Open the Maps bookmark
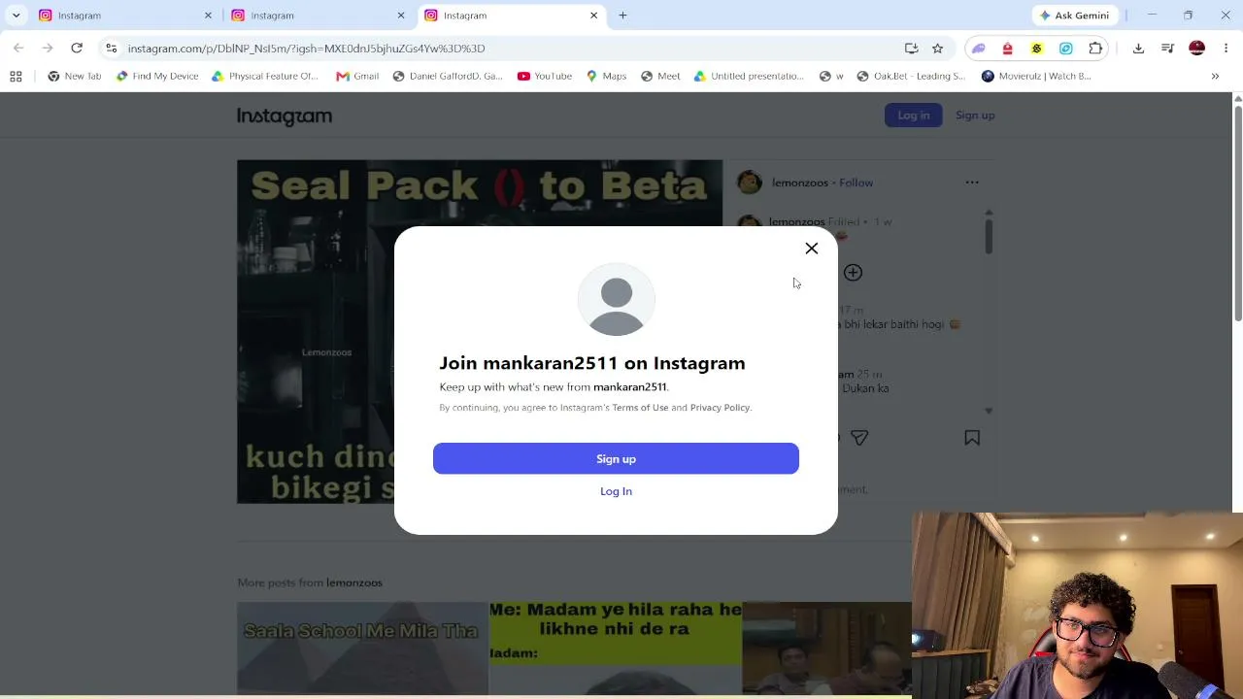The image size is (1243, 699). coord(606,76)
